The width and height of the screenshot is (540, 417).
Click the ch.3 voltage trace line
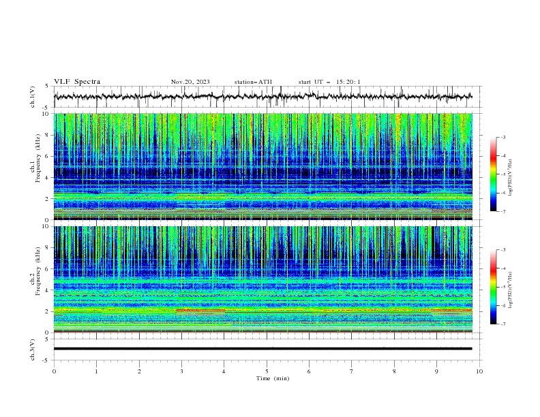point(262,349)
